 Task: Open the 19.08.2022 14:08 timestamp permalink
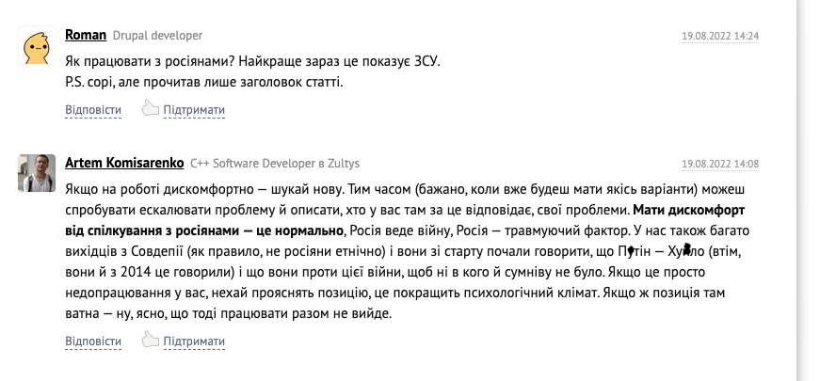(720, 164)
